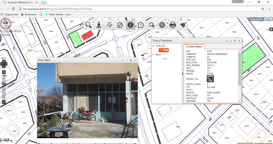
Task: Click the BINA_KOD value 30321858
Action: [212, 62]
